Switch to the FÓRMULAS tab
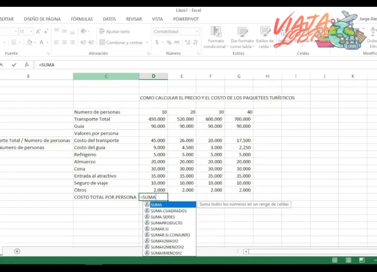 [82, 19]
